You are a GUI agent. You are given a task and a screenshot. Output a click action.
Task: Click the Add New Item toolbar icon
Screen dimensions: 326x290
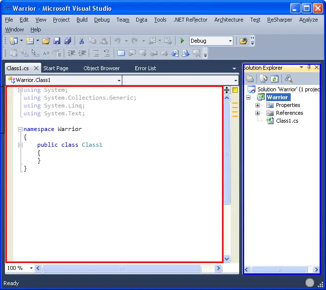pyautogui.click(x=30, y=41)
